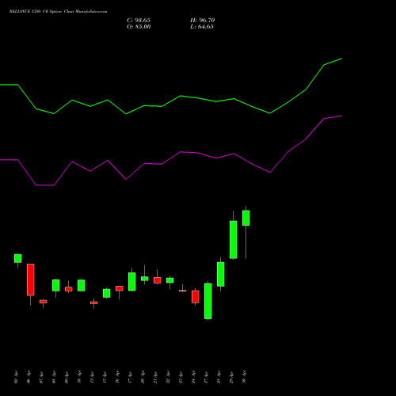This screenshot has height=396, width=396.
Task: Select the 17 Apr date label
Action: [x=130, y=377]
